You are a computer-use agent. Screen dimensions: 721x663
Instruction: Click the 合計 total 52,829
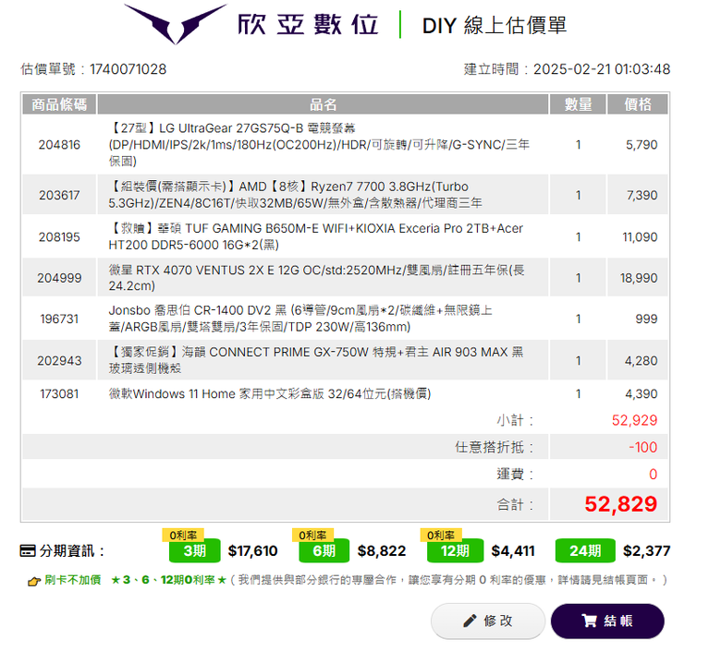tap(621, 504)
